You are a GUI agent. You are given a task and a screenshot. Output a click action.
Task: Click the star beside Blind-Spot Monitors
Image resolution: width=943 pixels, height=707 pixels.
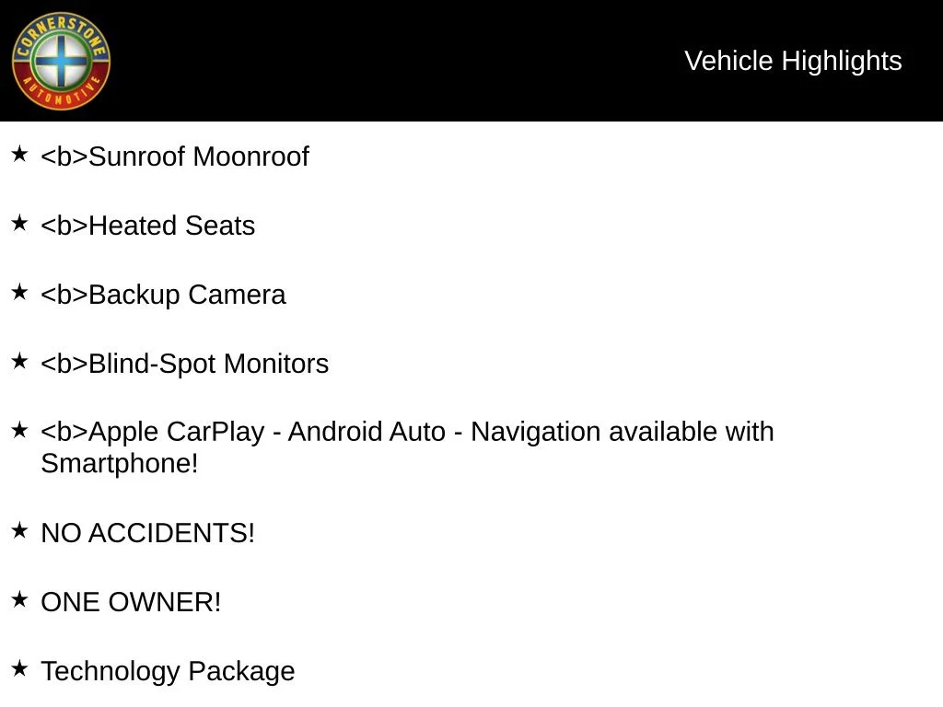point(20,361)
